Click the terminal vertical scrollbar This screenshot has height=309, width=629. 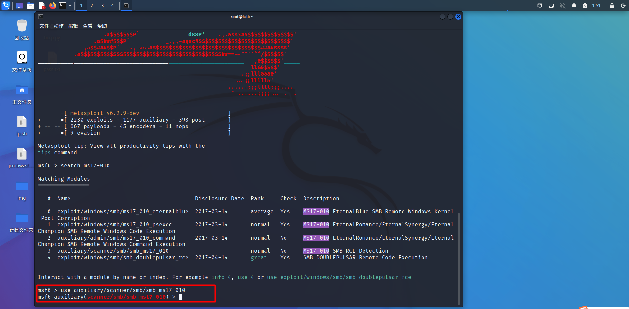pyautogui.click(x=458, y=259)
